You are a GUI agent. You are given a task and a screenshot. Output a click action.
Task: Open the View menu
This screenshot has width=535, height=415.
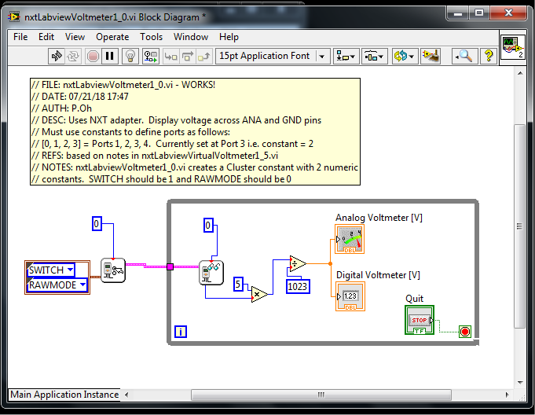click(x=75, y=37)
